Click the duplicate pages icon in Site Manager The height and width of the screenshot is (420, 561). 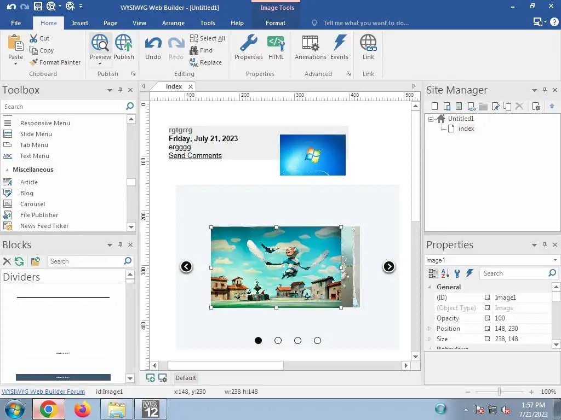tap(507, 106)
